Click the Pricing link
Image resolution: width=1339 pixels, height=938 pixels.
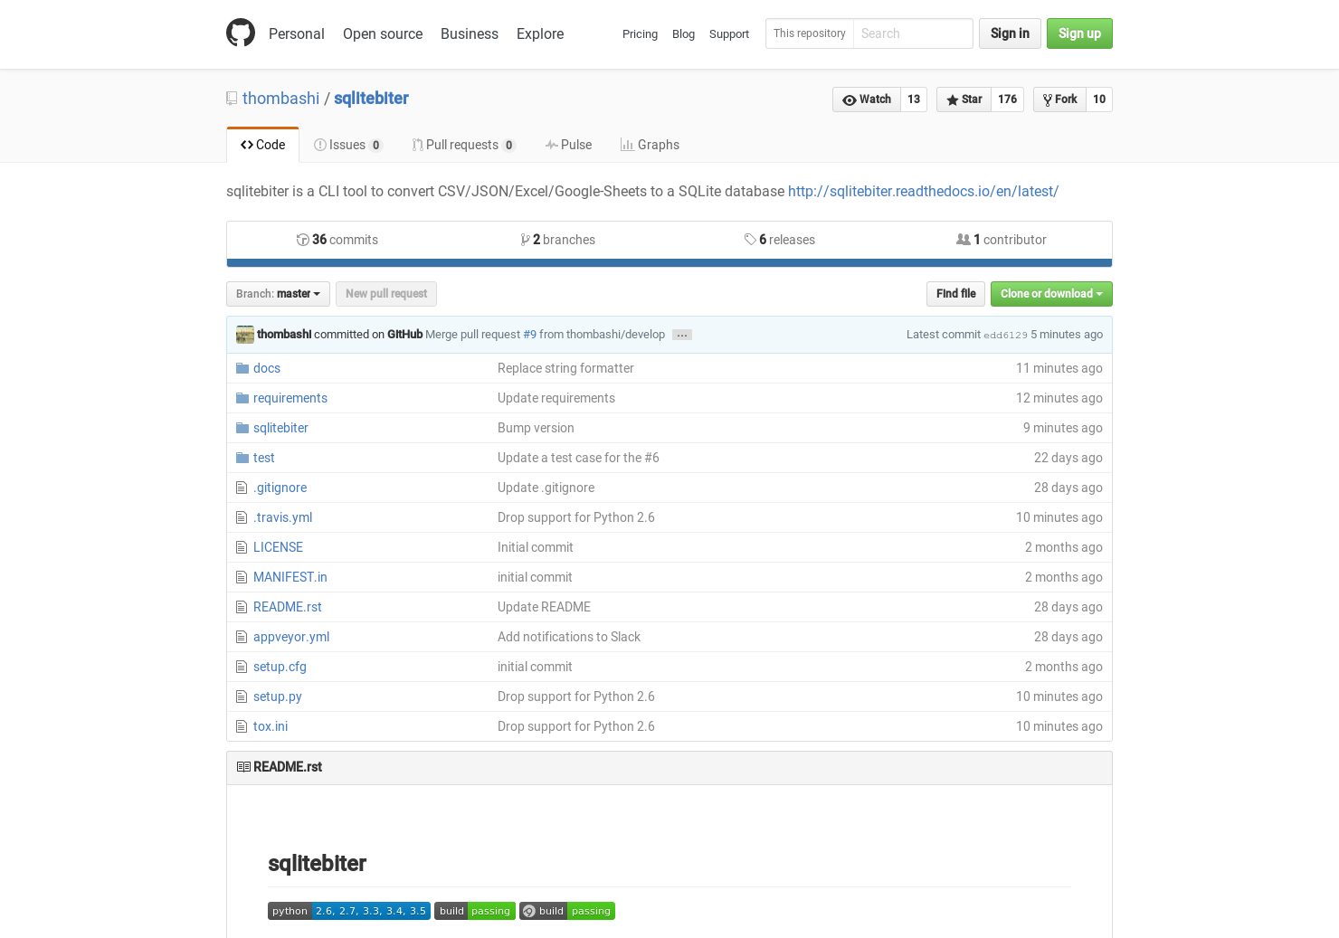640,34
